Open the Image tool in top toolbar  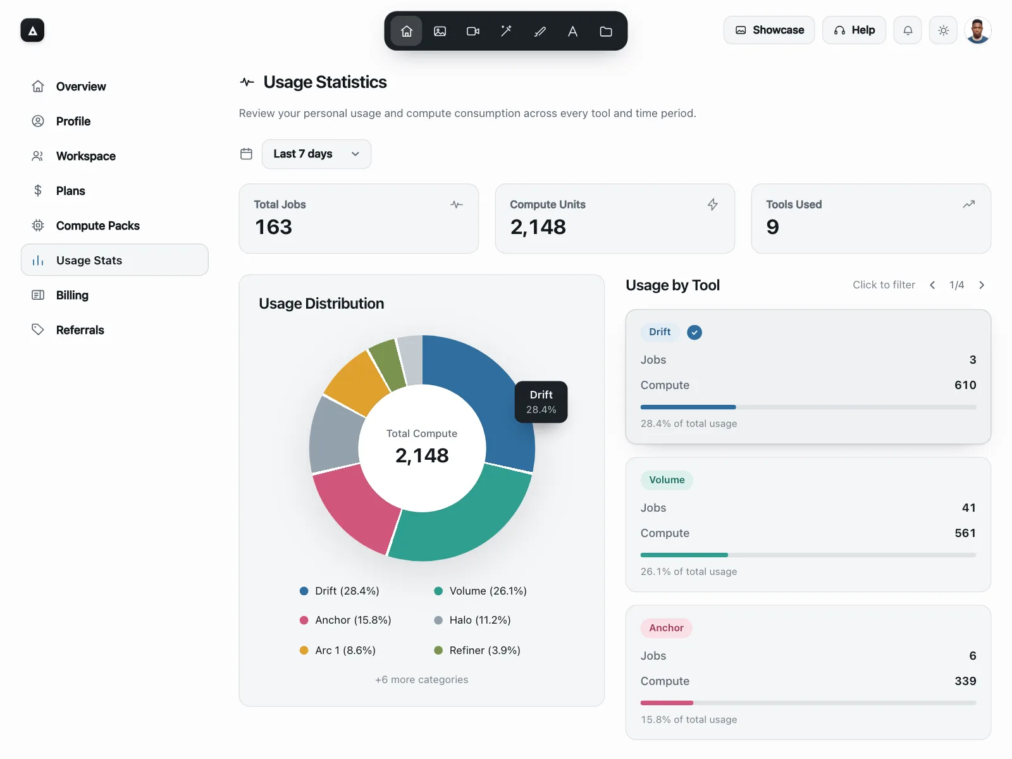pos(440,31)
